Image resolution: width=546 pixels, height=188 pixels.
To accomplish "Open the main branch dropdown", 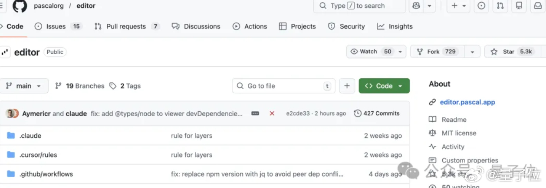I will pyautogui.click(x=24, y=86).
